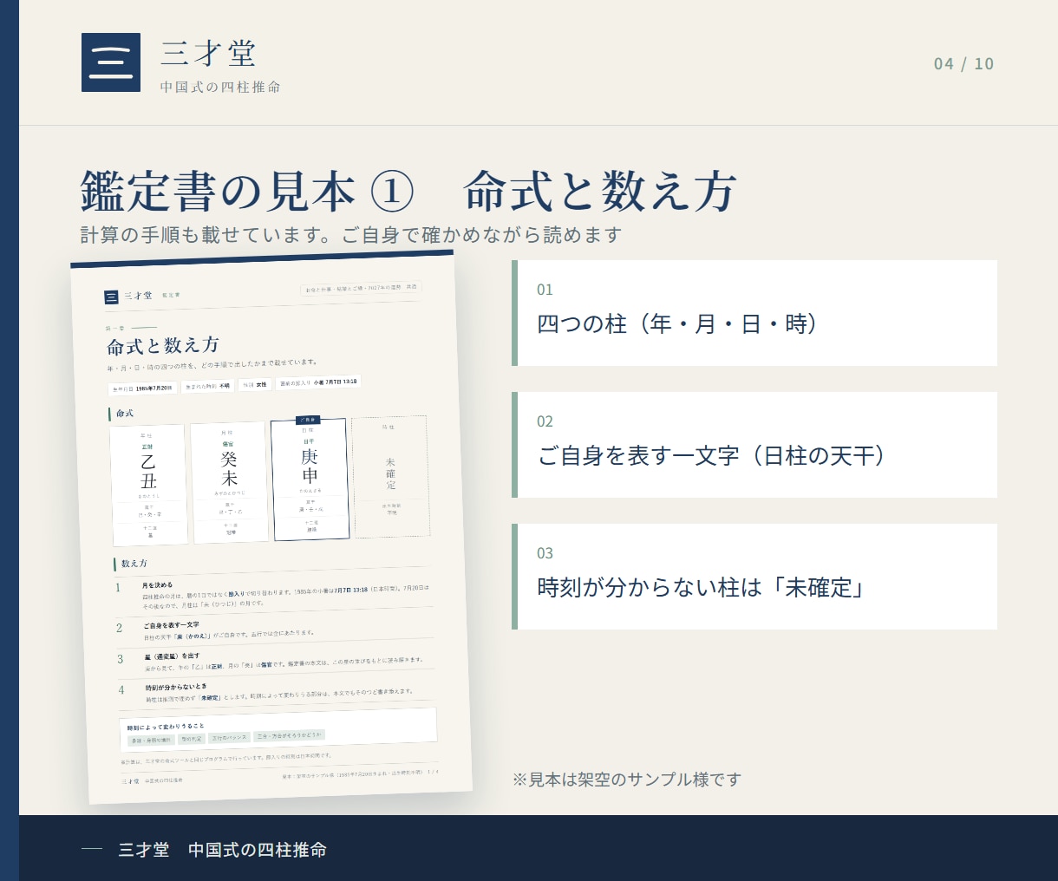1058x881 pixels.
Task: Click the number label 02
Action: tap(545, 421)
